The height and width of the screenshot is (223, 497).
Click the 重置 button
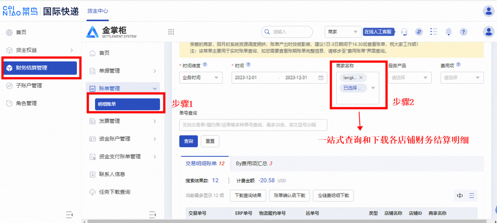point(210,141)
